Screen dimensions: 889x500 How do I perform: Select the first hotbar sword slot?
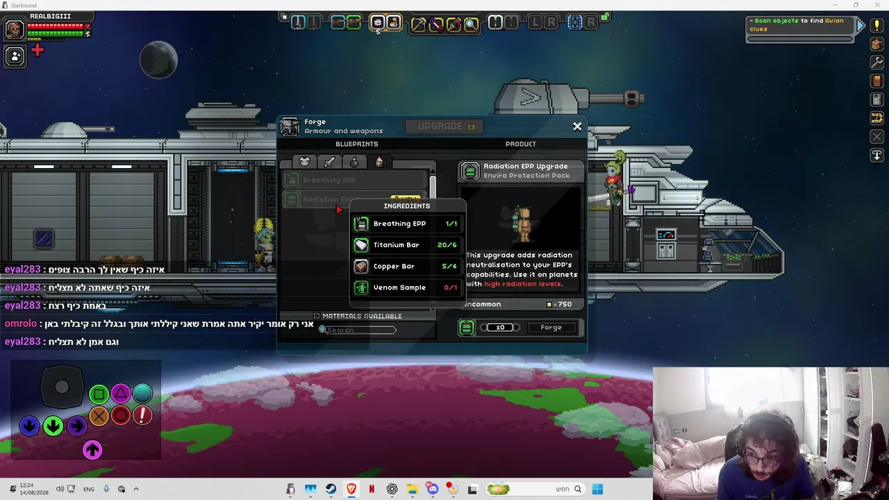(298, 23)
